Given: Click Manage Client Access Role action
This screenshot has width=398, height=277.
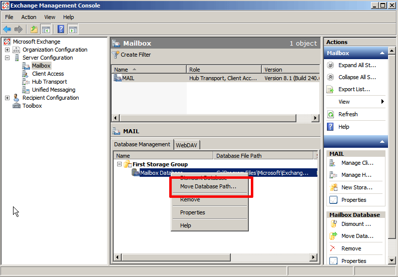Looking at the screenshot, I should tap(357, 163).
